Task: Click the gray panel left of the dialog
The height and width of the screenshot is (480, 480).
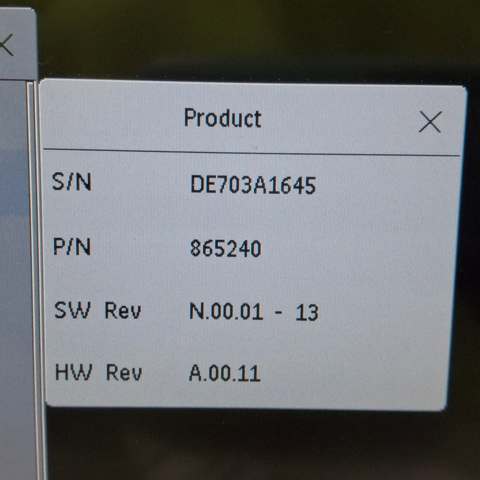Action: click(14, 274)
